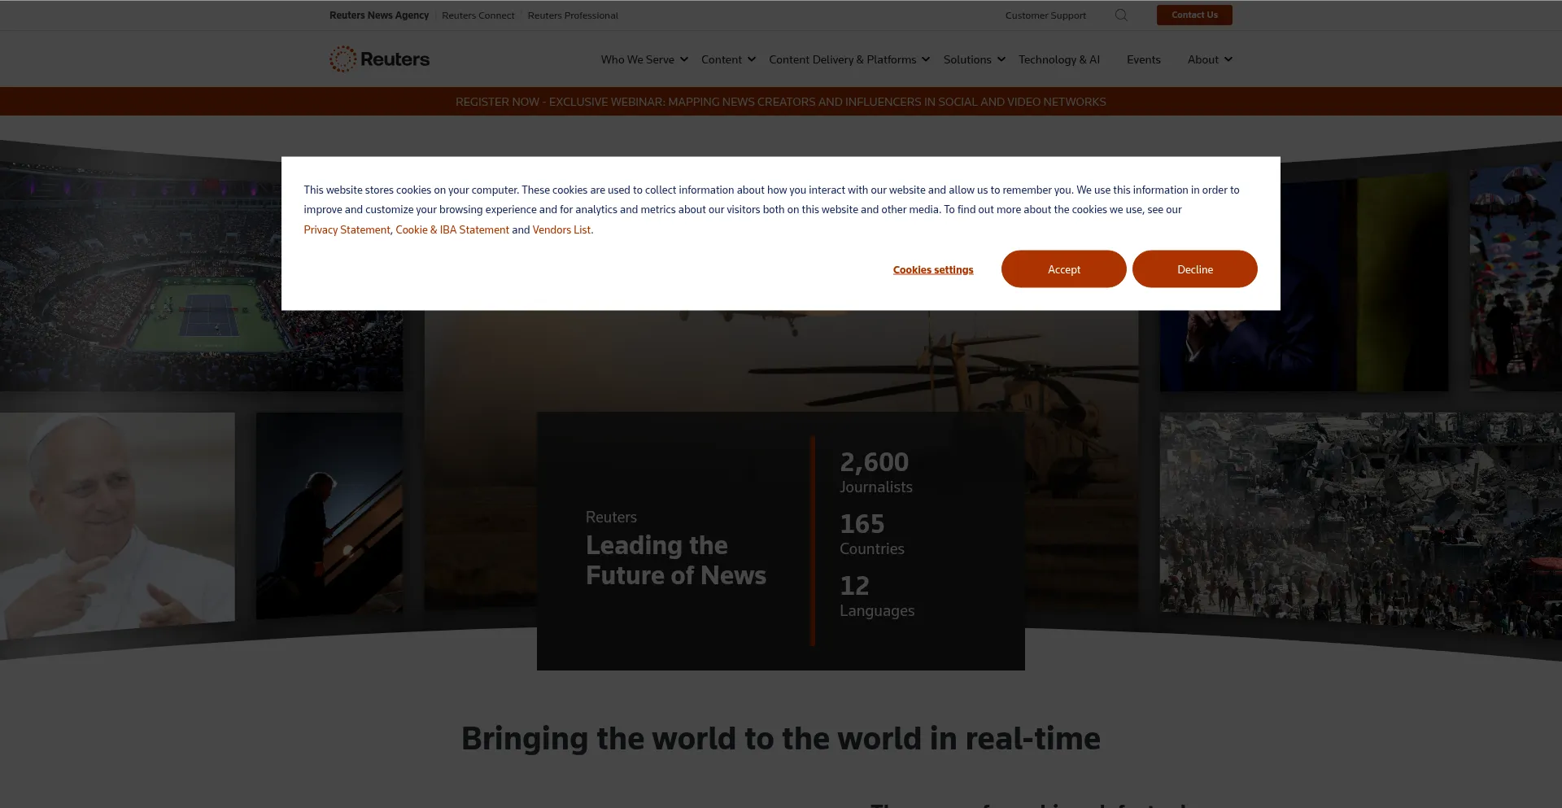Click the colorful umbrellas photo
This screenshot has width=1562, height=808.
(x=1516, y=277)
